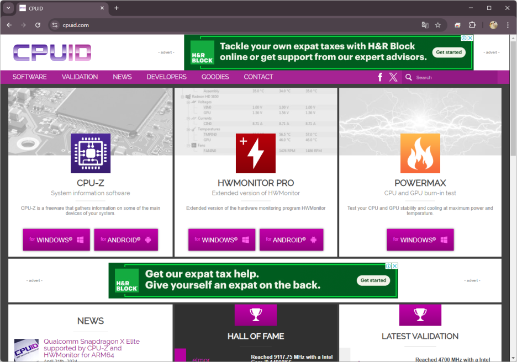Bookmark this tab with star icon
517x362 pixels.
(438, 25)
